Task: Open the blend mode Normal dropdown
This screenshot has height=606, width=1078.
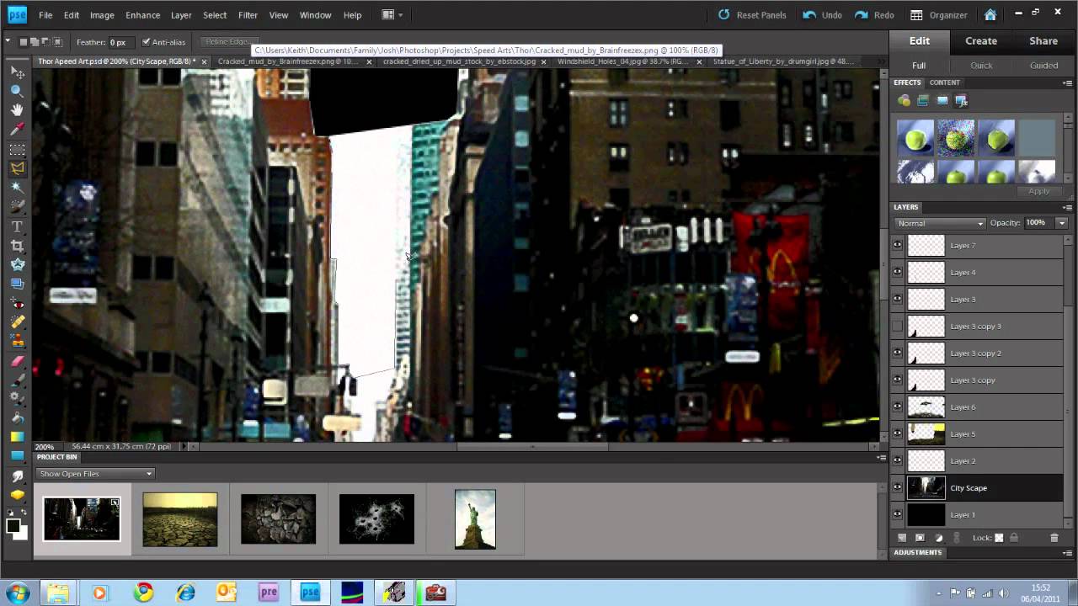Action: coord(940,223)
